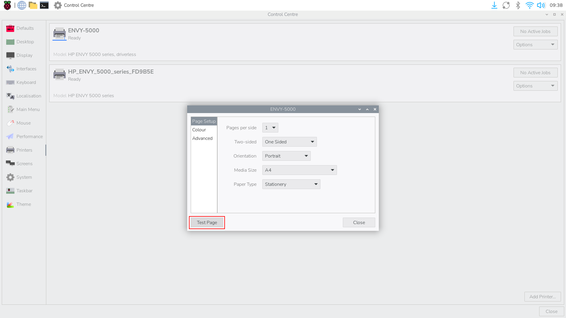Click the Main Menu icon in sidebar
The image size is (566, 318).
click(10, 110)
